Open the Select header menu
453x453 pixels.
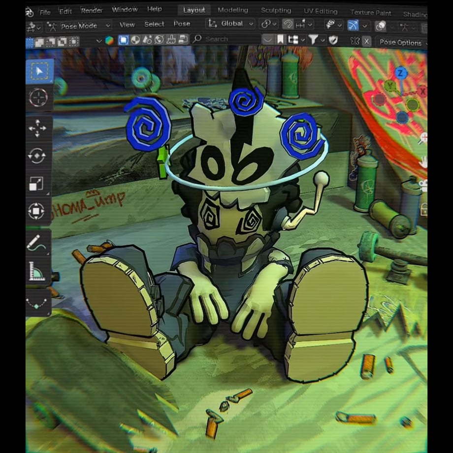(154, 24)
